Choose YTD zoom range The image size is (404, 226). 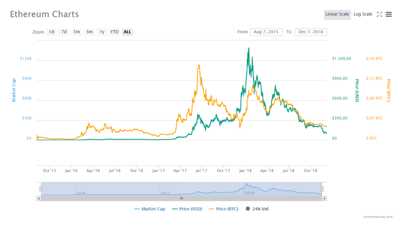pos(114,32)
